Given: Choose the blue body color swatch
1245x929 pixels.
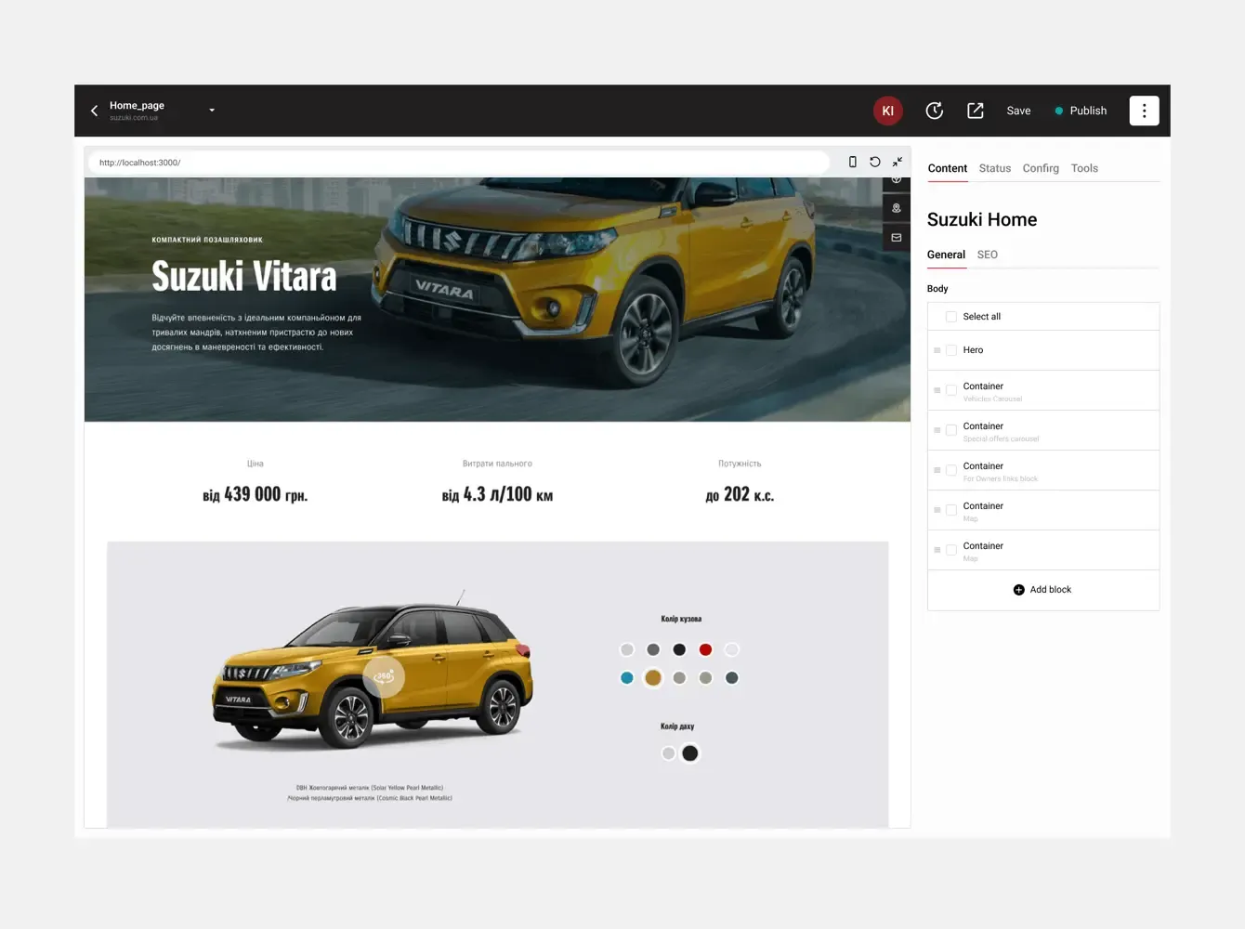Looking at the screenshot, I should (x=627, y=678).
